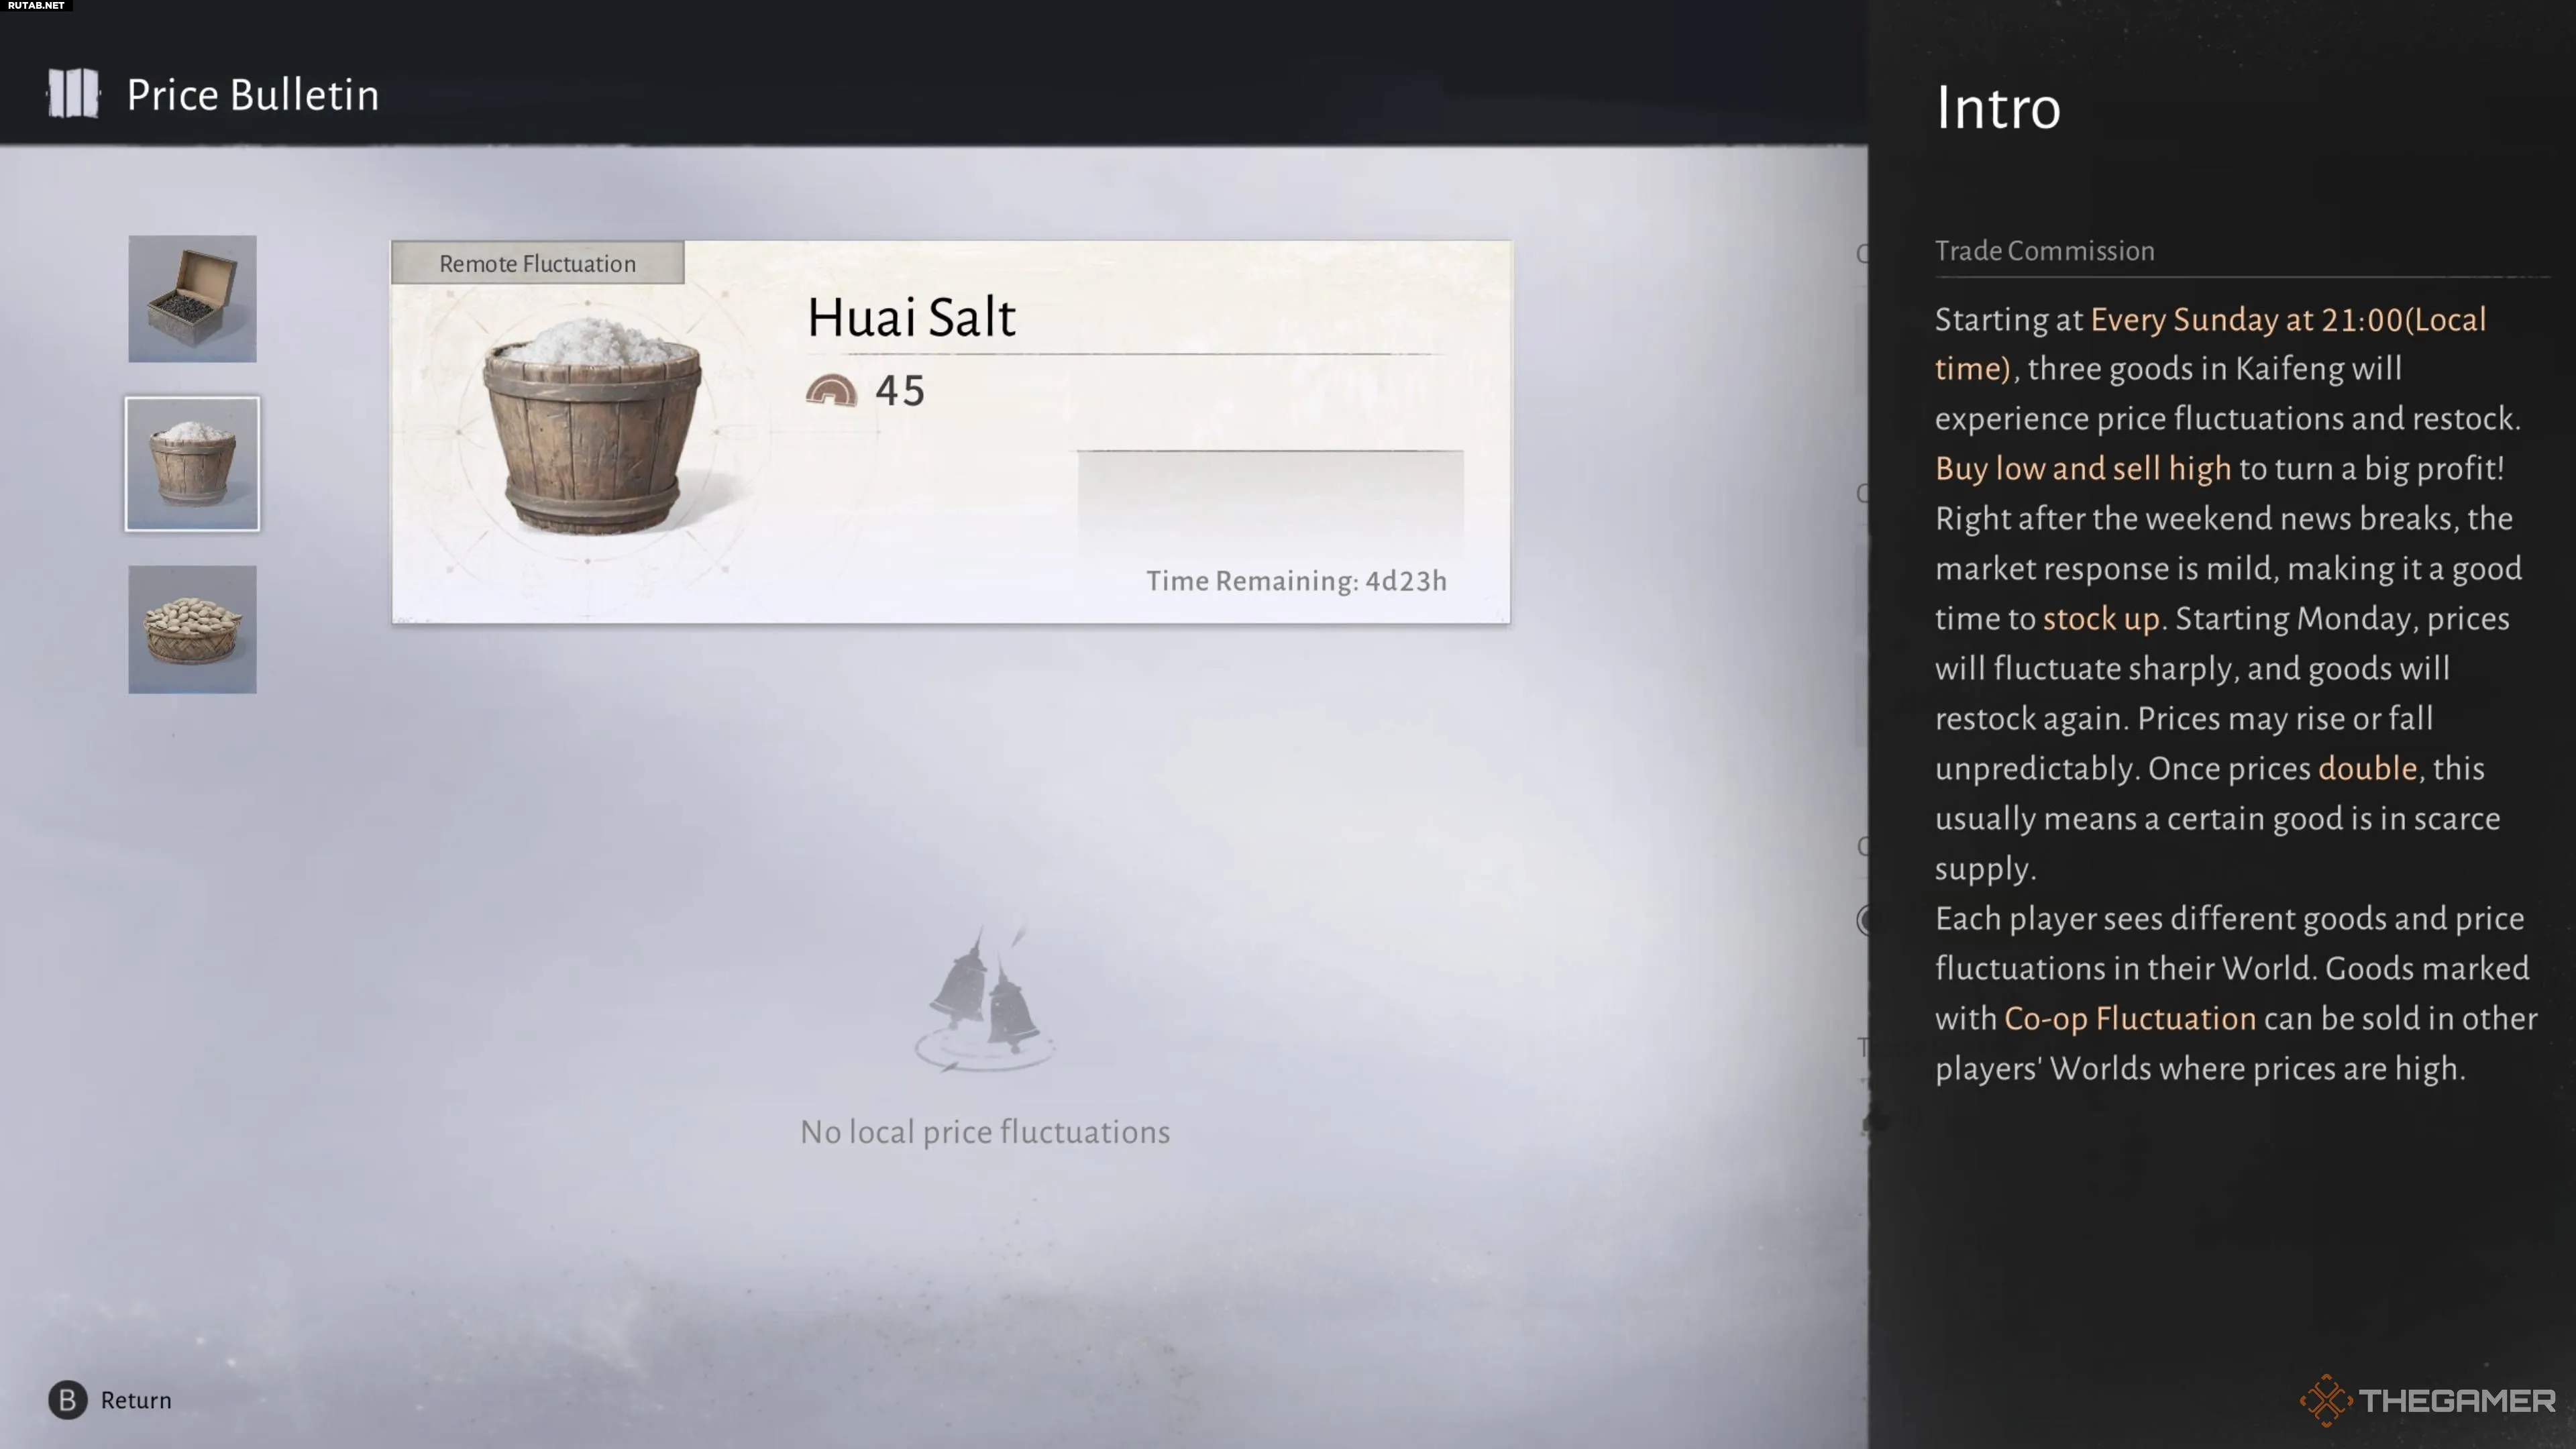Click the highlighted Co-op Fluctuation text

point(2130,1018)
